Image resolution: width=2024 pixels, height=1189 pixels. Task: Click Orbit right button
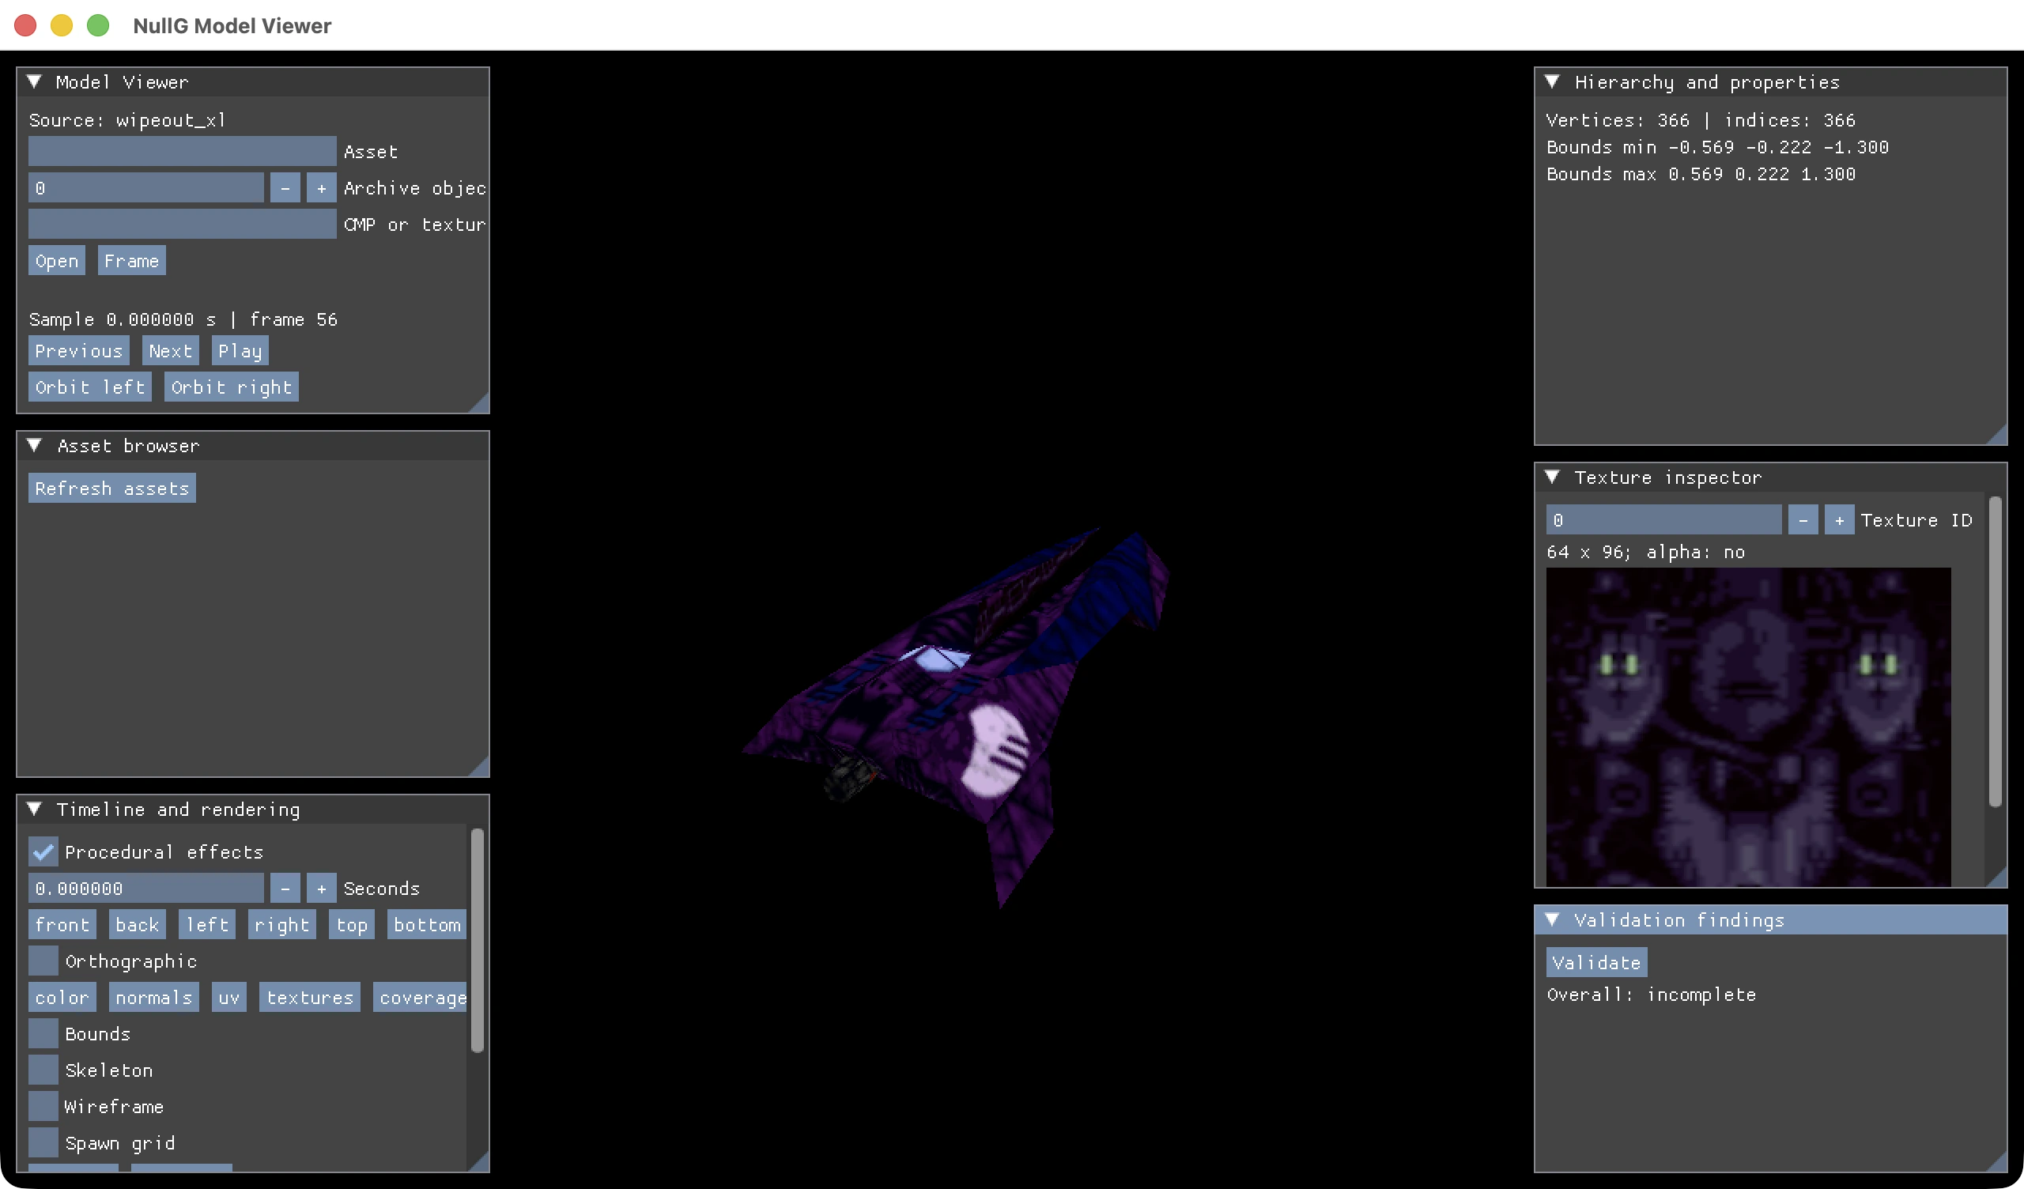coord(232,387)
